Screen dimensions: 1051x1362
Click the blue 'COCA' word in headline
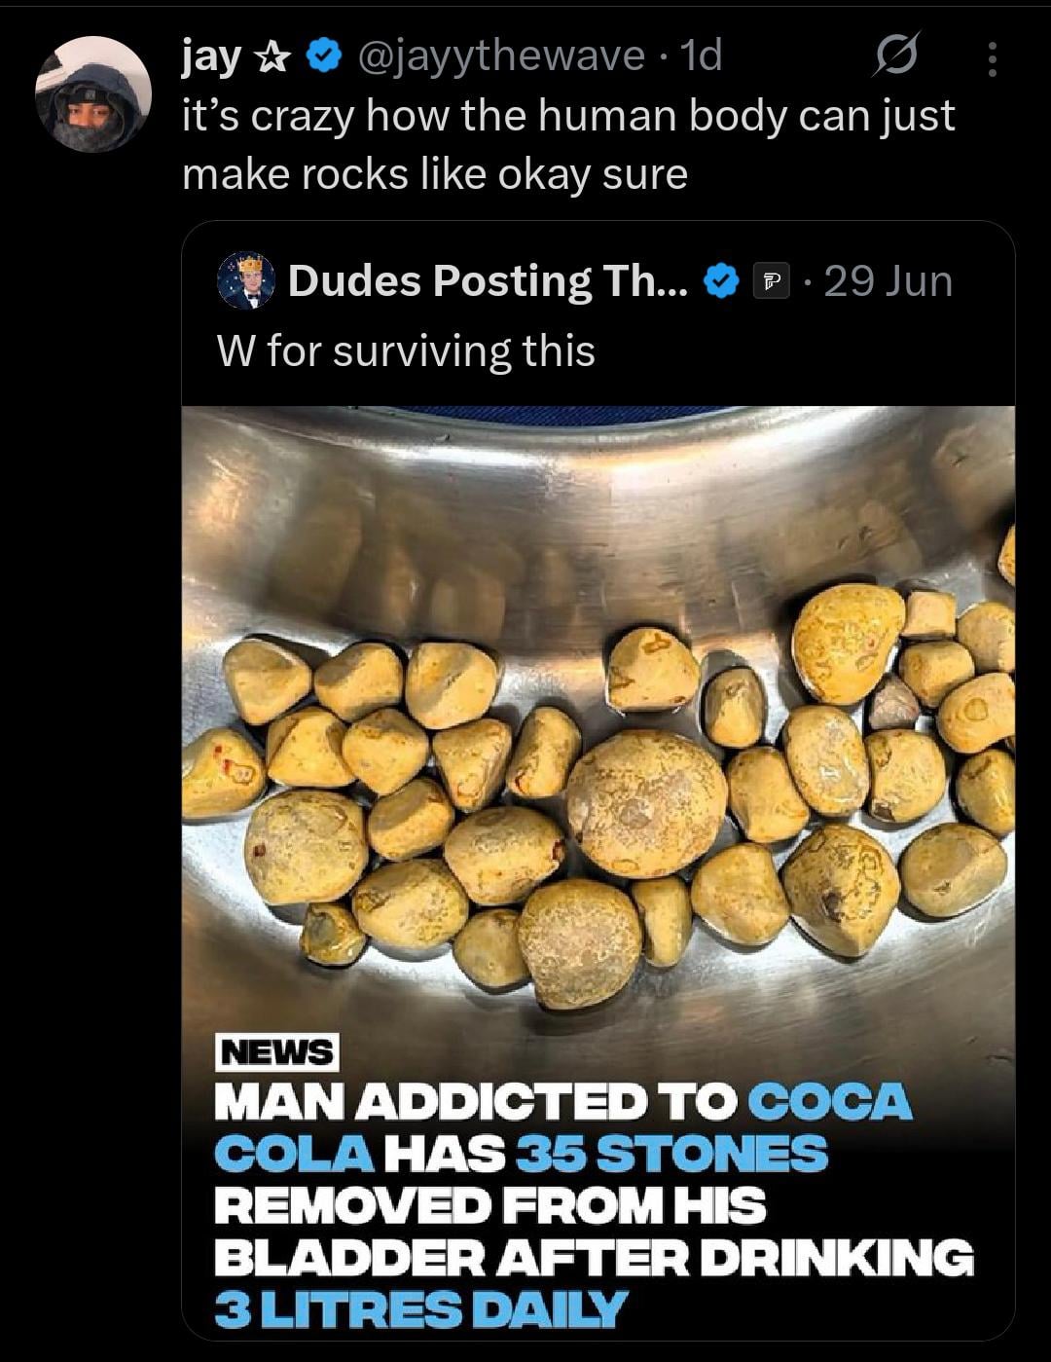[830, 1103]
